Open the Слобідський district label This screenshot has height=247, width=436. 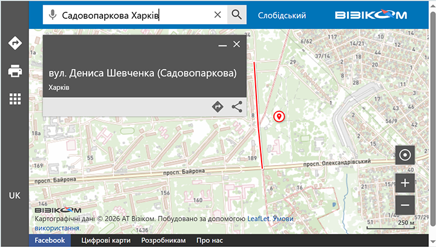(282, 15)
